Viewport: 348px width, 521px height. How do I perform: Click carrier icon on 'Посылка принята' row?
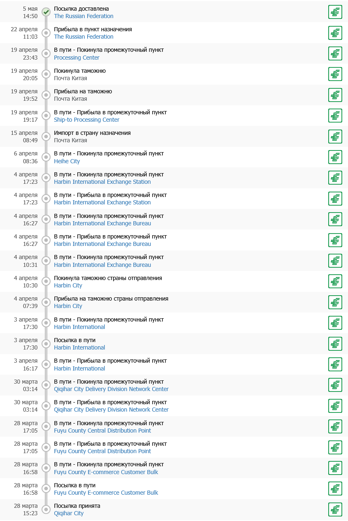(335, 509)
